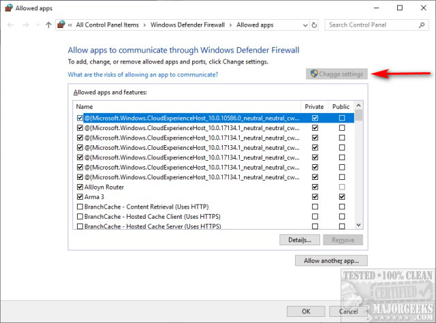436x323 pixels.
Task: Click the firewall icon in address bar
Action: pos(61,25)
